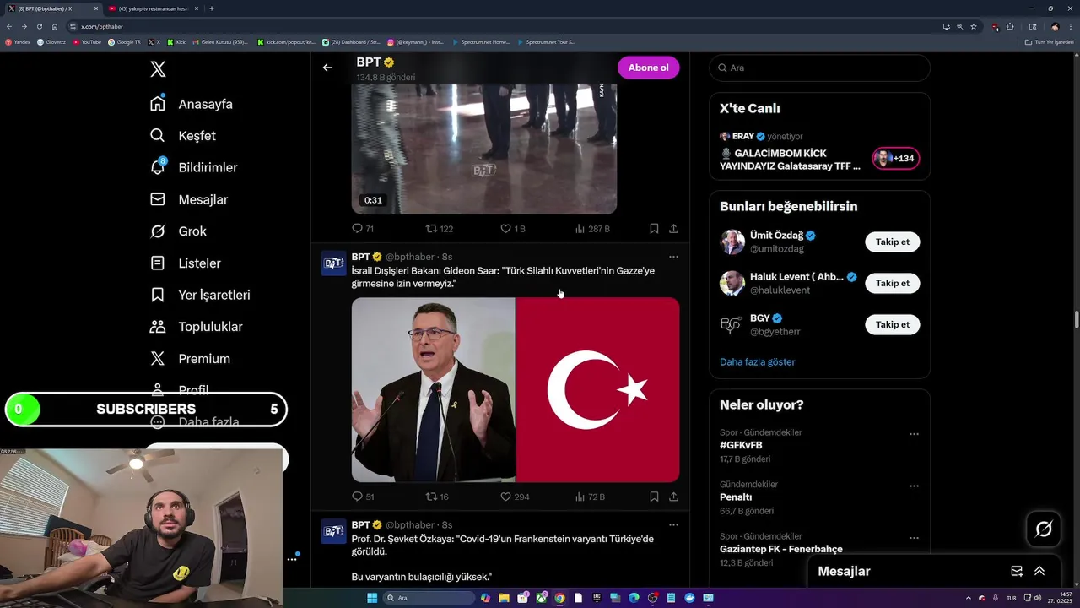The width and height of the screenshot is (1080, 608).
Task: Open the YouTube bookmark
Action: click(x=87, y=41)
